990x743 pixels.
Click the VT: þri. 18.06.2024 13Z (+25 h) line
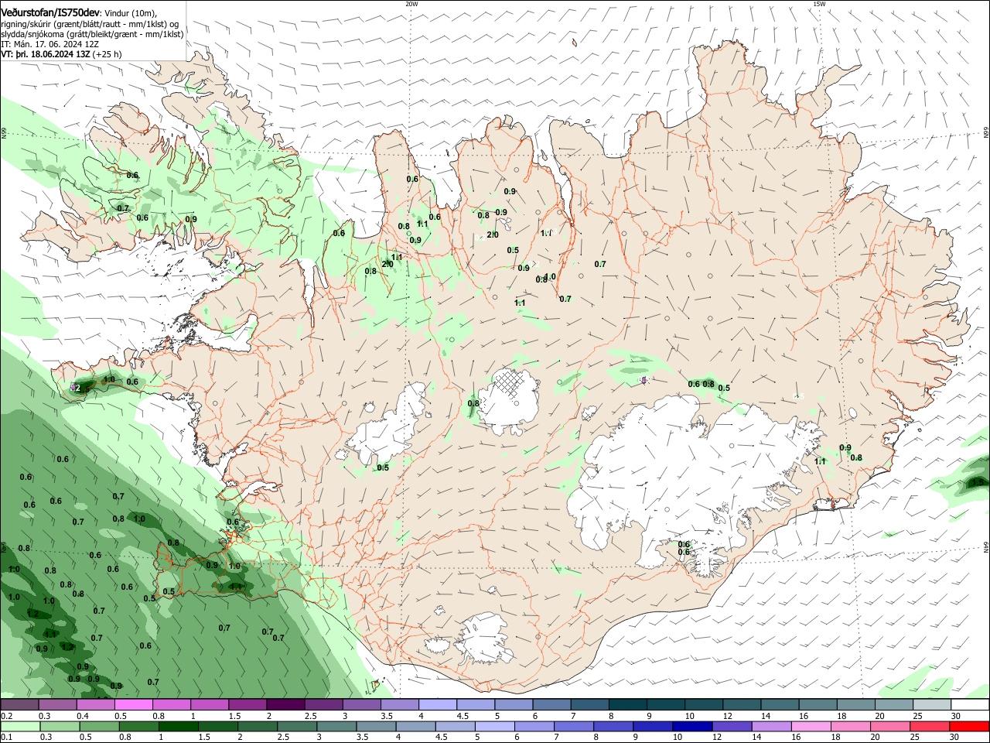click(x=61, y=54)
